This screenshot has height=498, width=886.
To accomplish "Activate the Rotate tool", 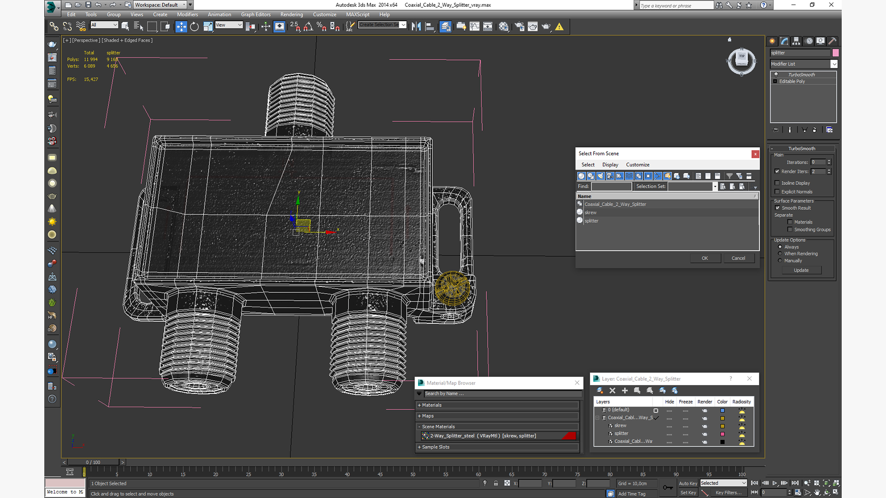I will pyautogui.click(x=194, y=27).
